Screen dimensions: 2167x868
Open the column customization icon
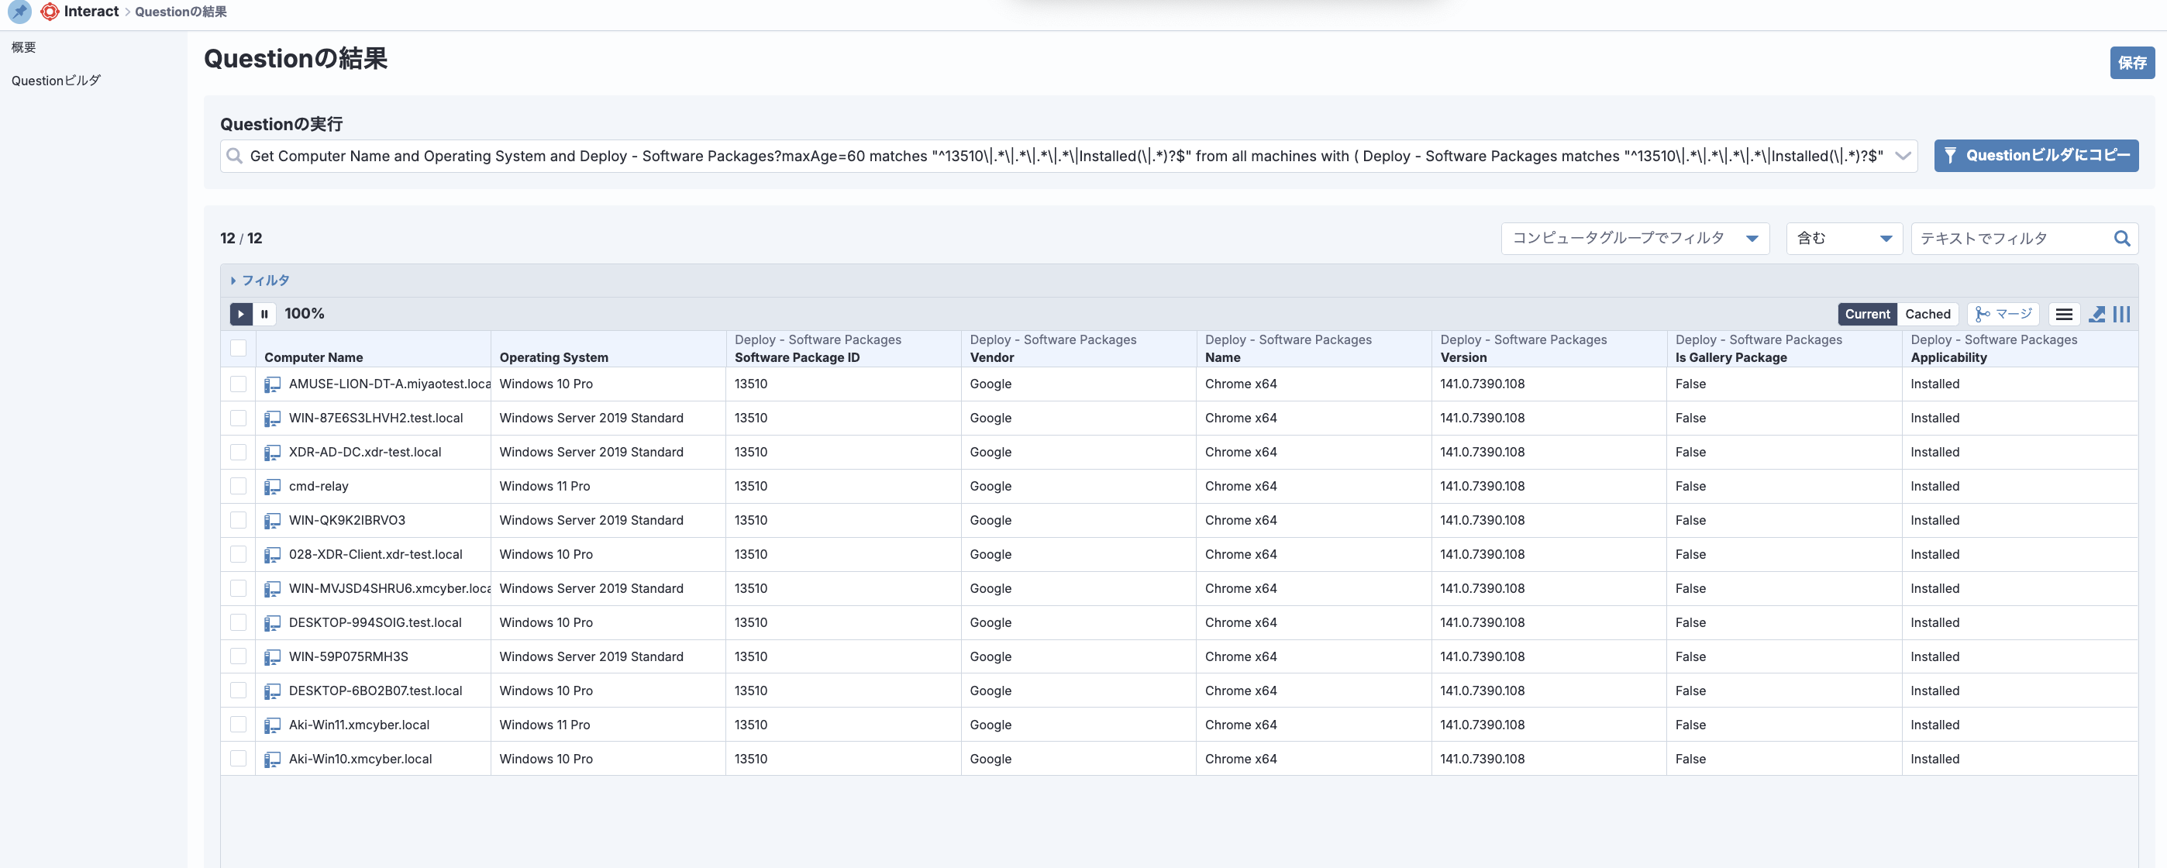pyautogui.click(x=2121, y=314)
